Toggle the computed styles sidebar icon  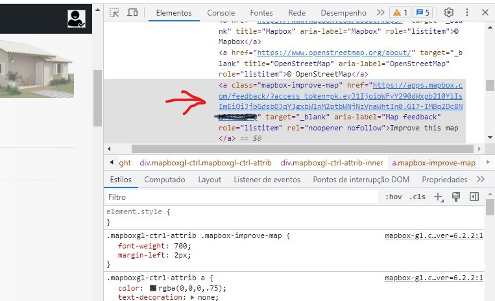474,197
